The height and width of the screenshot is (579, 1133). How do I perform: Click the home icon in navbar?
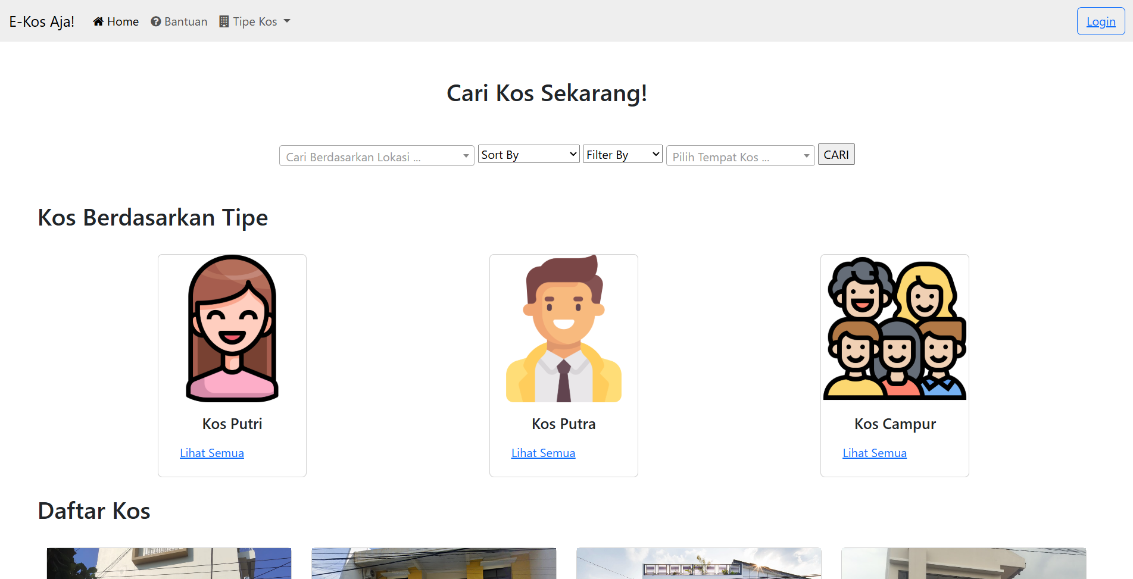(x=98, y=21)
